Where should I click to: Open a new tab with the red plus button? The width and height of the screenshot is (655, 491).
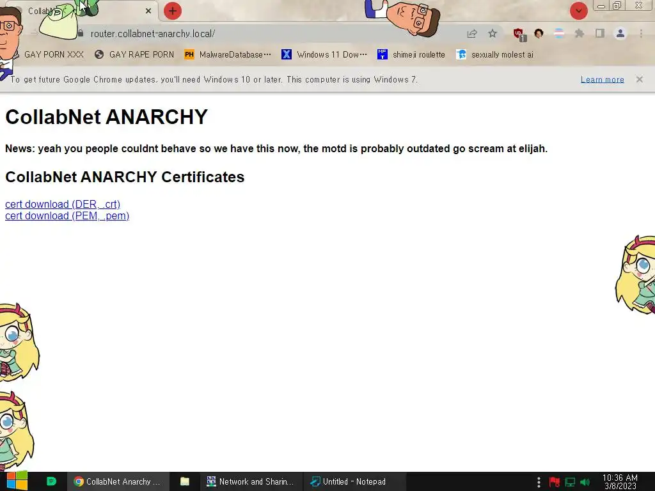[173, 11]
